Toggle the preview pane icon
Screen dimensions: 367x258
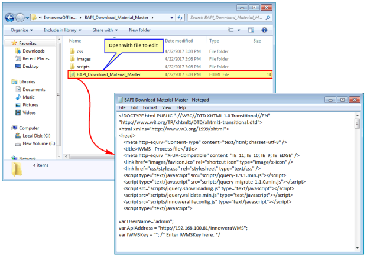point(251,30)
